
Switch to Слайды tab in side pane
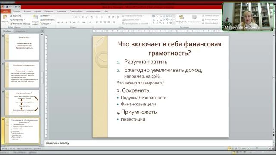[x=7, y=31]
